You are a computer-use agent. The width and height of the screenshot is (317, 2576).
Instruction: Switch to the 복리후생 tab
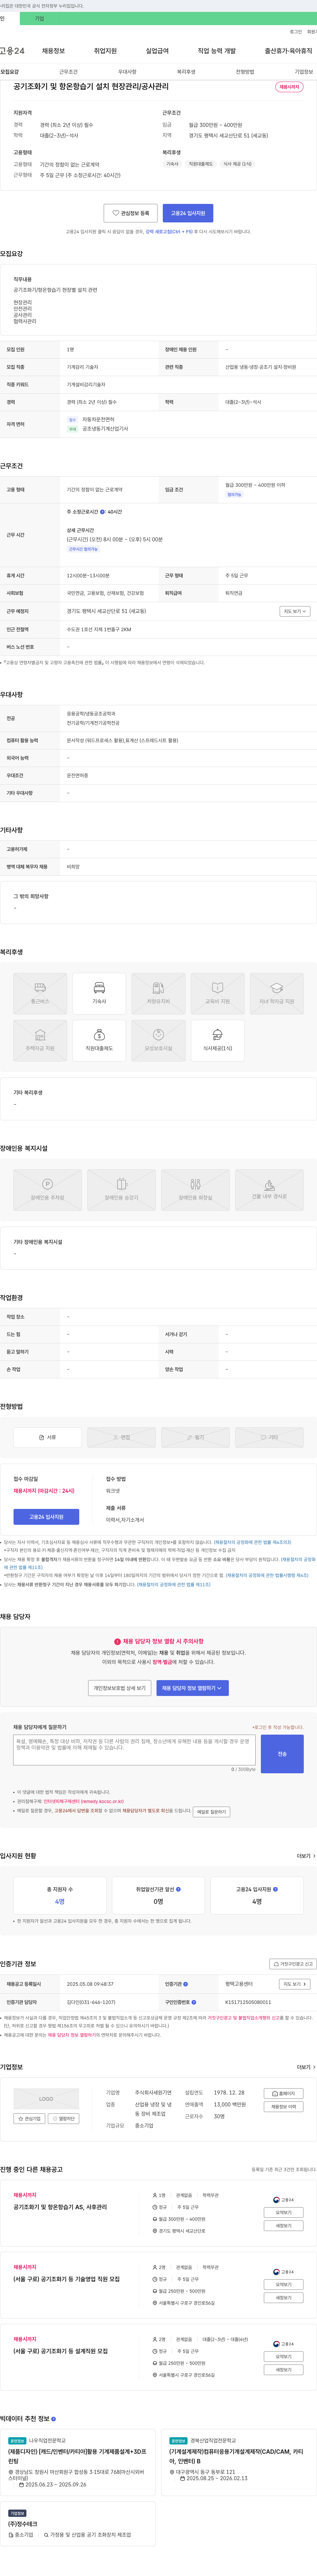tap(186, 72)
